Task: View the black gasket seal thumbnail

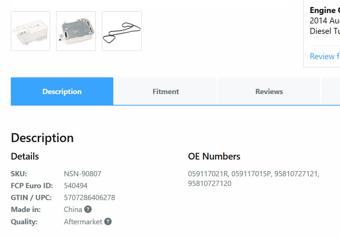Action: pyautogui.click(x=122, y=31)
